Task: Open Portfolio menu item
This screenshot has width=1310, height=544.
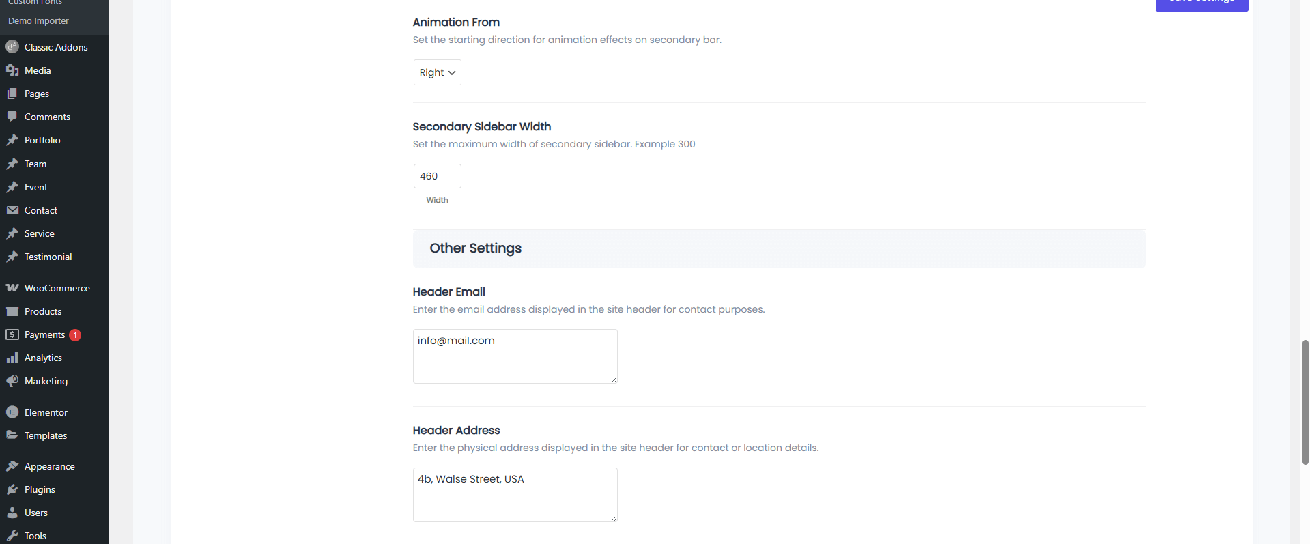Action: [42, 140]
